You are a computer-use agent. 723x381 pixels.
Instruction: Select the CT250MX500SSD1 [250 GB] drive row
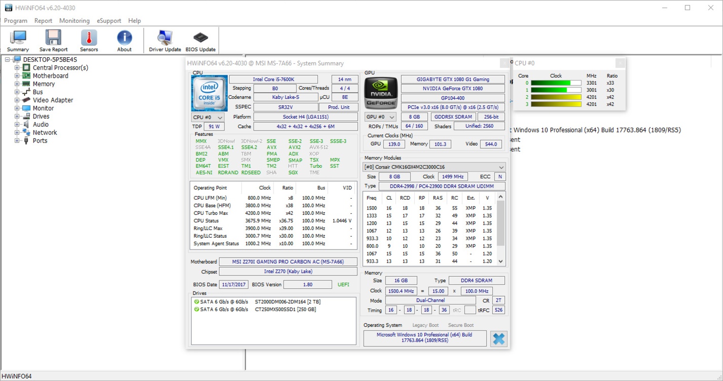click(x=274, y=309)
